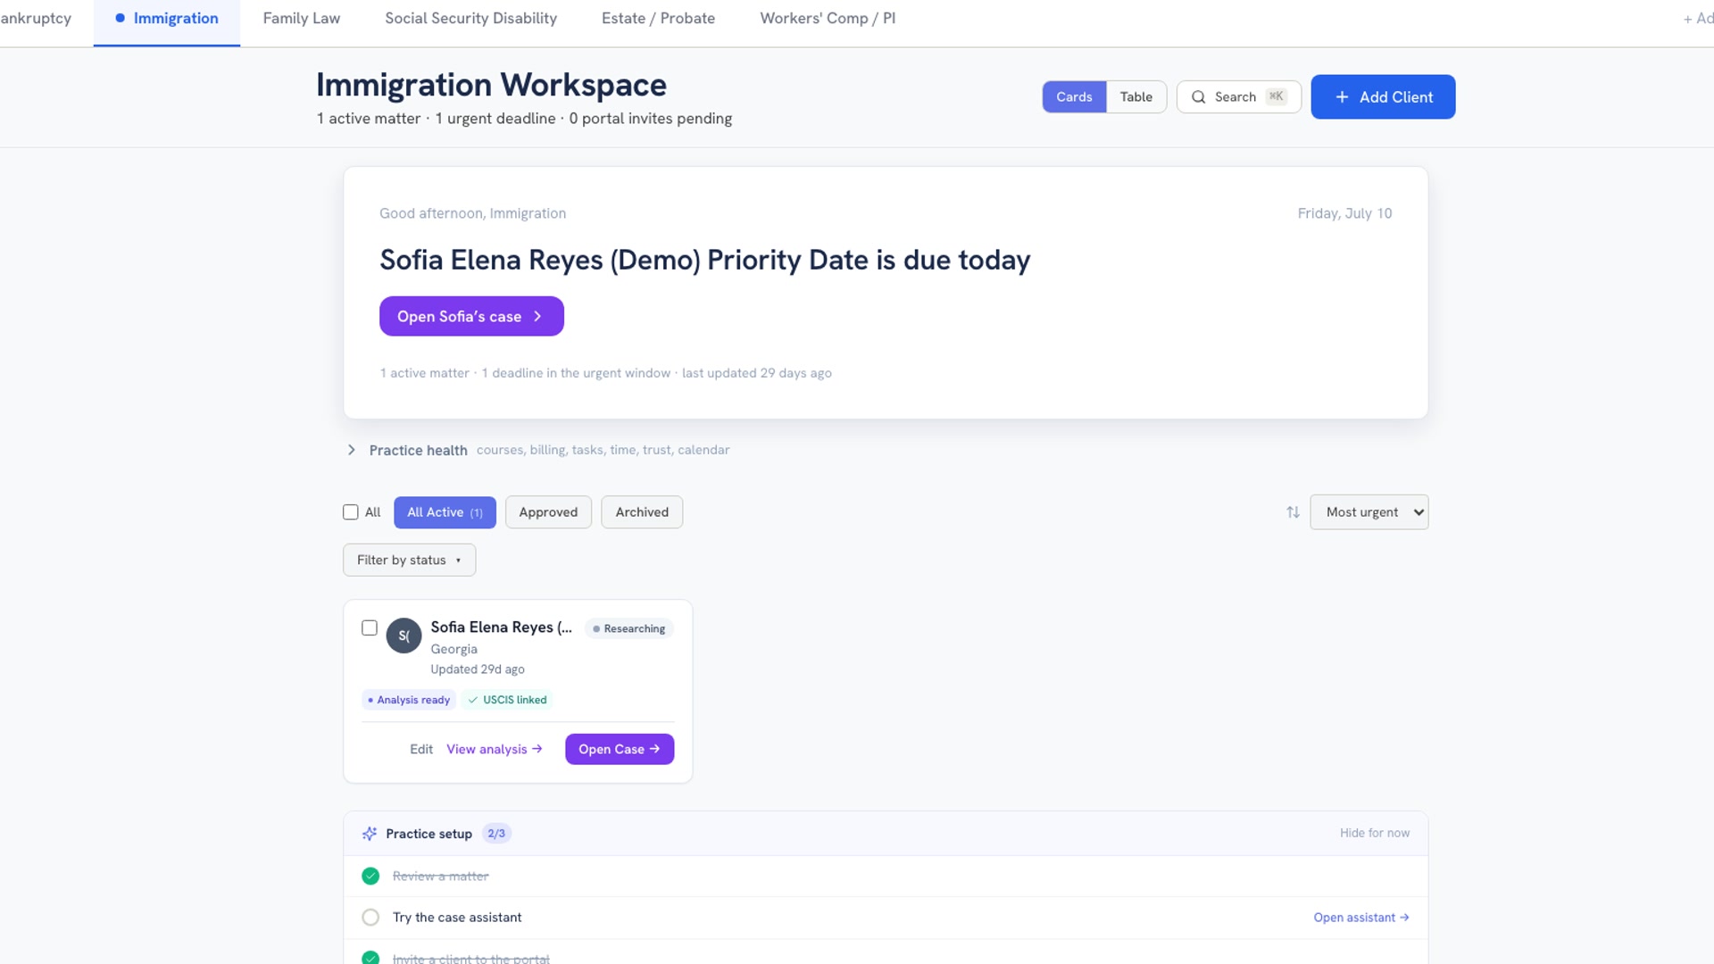
Task: Switch to Table view
Action: coord(1136,97)
